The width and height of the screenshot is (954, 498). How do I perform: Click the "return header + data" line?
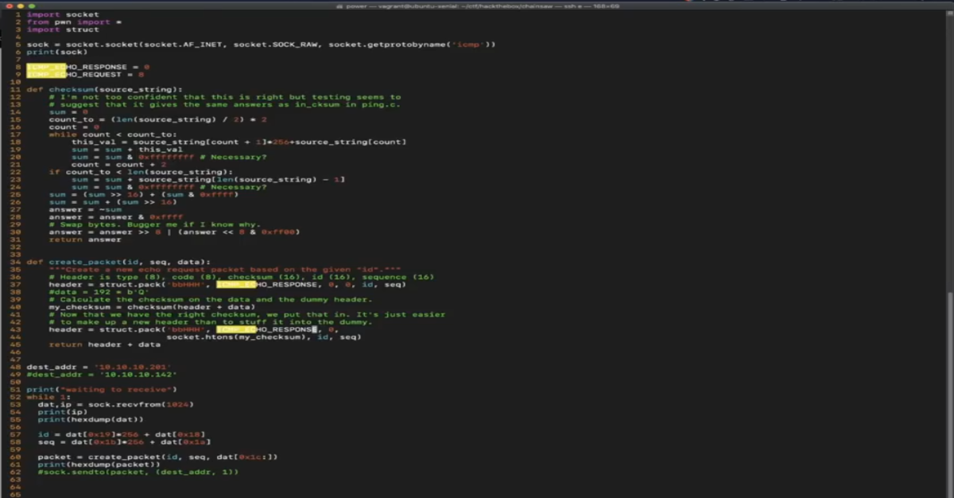[x=104, y=344]
